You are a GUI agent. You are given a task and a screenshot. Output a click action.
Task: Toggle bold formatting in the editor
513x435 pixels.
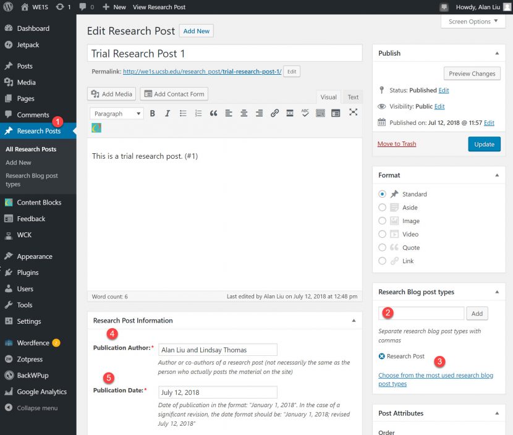[x=152, y=112]
